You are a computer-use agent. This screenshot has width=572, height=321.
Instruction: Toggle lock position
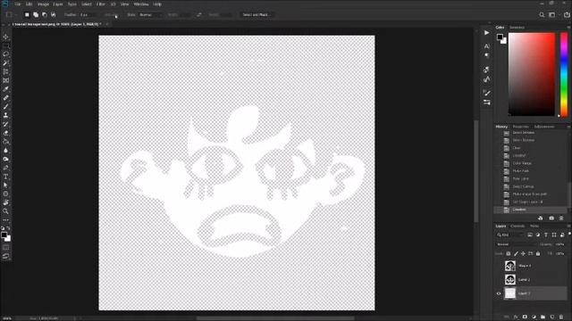523,253
